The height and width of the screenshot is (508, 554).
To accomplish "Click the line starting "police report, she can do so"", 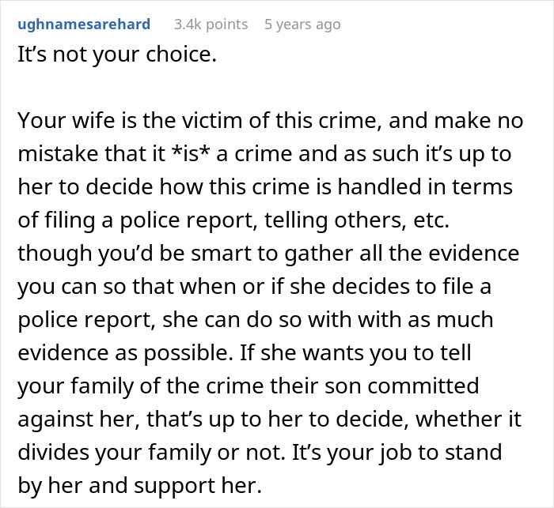I will click(255, 320).
